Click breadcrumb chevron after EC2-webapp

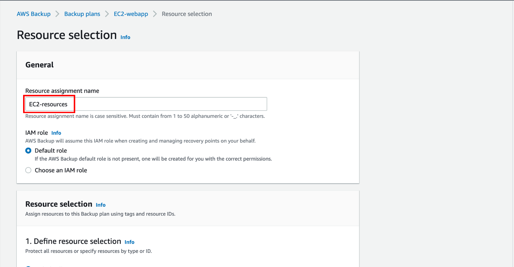pos(155,14)
